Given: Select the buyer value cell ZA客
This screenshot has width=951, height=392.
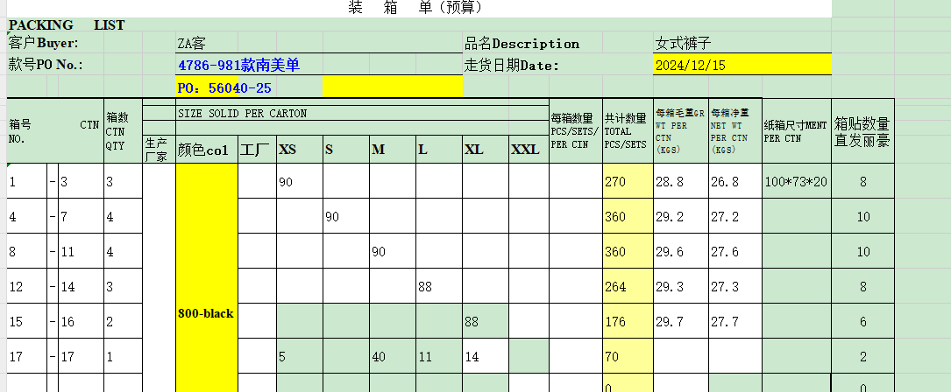Looking at the screenshot, I should coord(193,44).
